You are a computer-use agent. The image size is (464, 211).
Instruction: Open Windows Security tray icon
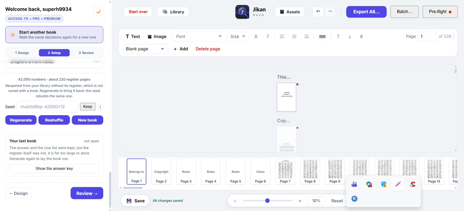383,184
